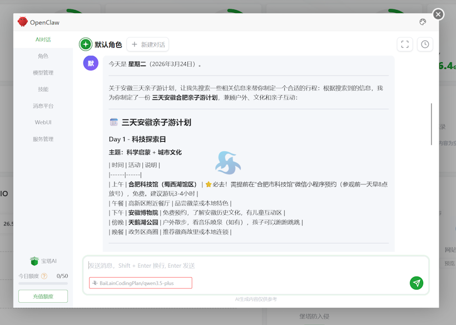Toggle the theme icon in the top-right corner
Image resolution: width=456 pixels, height=325 pixels.
click(x=422, y=21)
